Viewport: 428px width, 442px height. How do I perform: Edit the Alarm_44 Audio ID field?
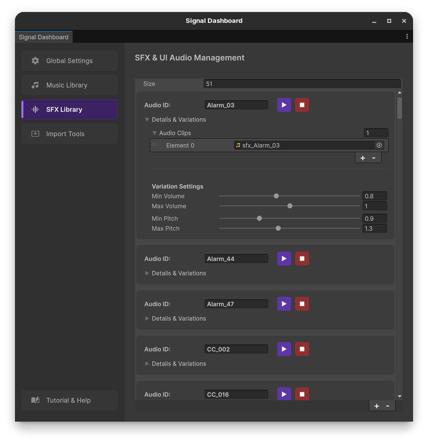pyautogui.click(x=236, y=259)
